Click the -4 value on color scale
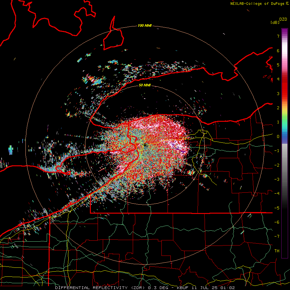 (277, 194)
